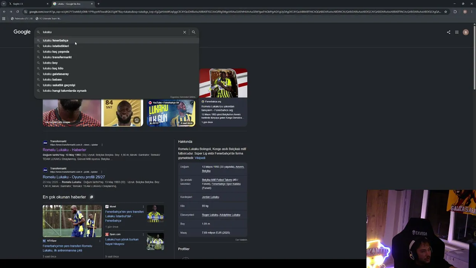Select suggestion 'lukaku boy'
Image resolution: width=476 pixels, height=268 pixels.
tap(116, 63)
